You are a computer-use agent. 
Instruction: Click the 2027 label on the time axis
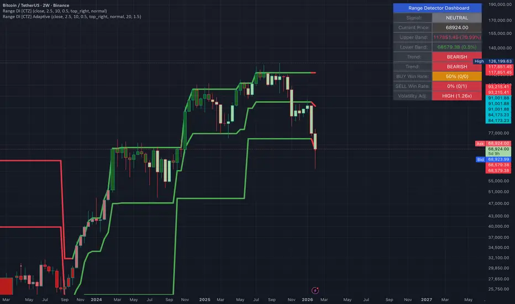point(427,300)
